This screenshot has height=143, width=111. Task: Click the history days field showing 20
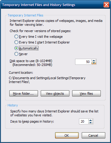coord(83,121)
